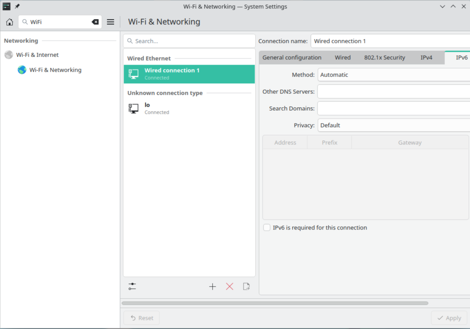470x329 pixels.
Task: Open the 802.1x Security tab
Action: coord(384,57)
